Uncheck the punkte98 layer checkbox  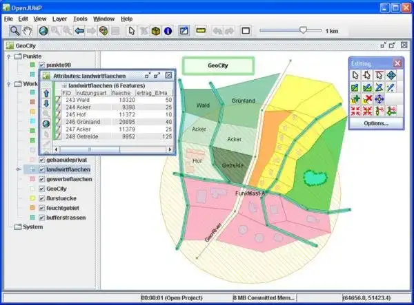tap(41, 65)
